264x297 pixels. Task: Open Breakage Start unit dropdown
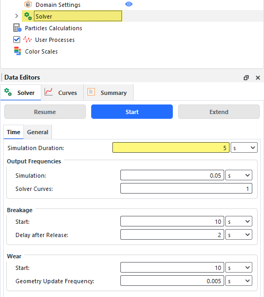239,221
